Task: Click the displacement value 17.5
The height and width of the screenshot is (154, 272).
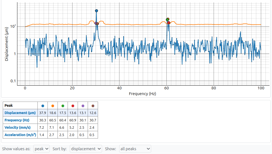Action: pos(63,113)
